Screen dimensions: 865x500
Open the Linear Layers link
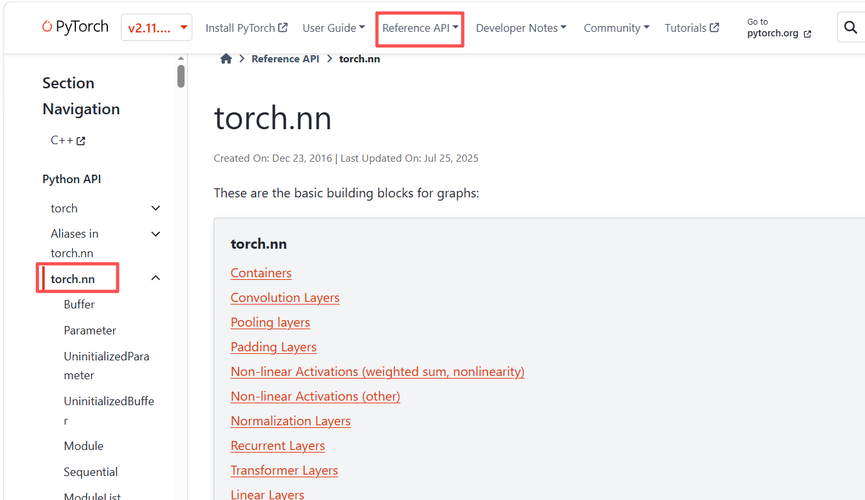pos(267,494)
